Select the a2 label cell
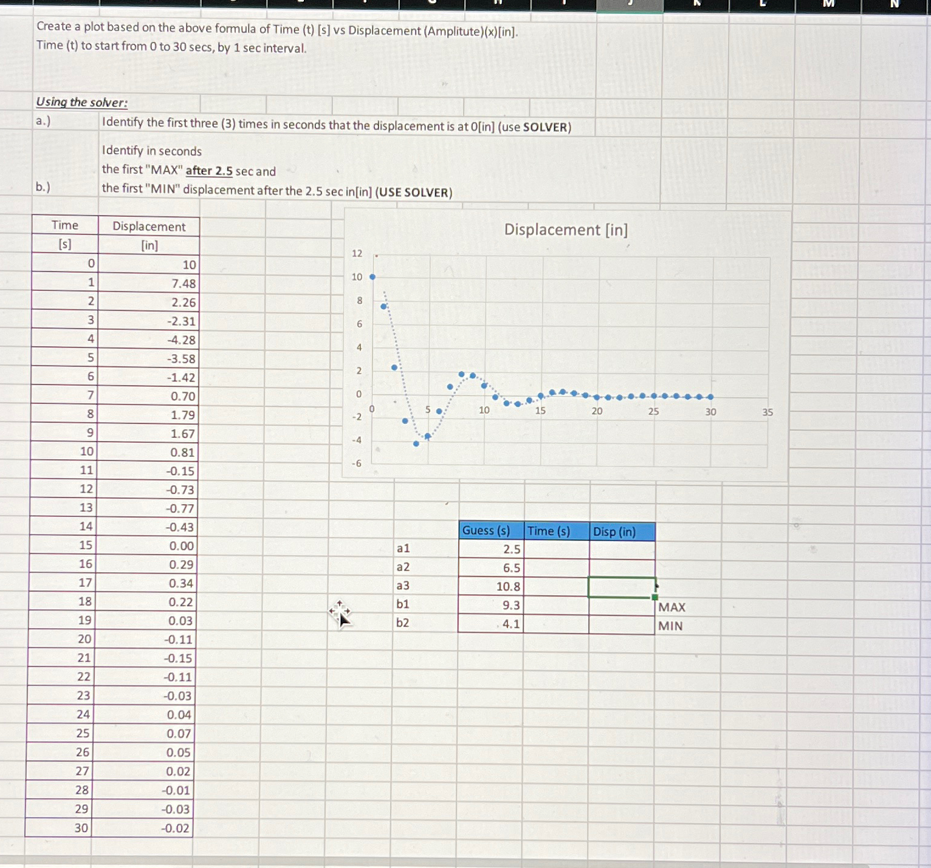Screen dimensions: 931x868 425,567
